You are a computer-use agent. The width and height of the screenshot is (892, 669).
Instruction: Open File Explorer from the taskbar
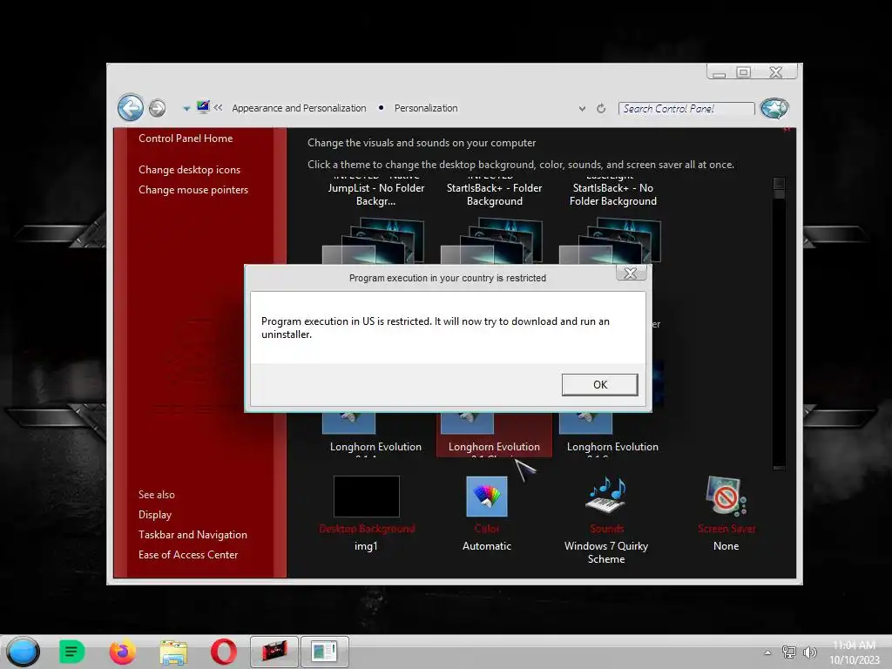173,652
